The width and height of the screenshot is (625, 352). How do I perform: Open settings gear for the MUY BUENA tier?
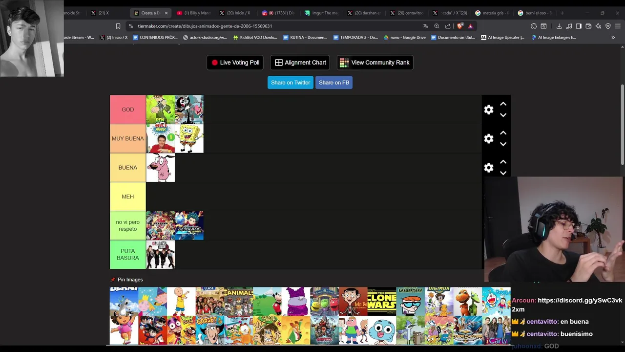[x=489, y=139]
